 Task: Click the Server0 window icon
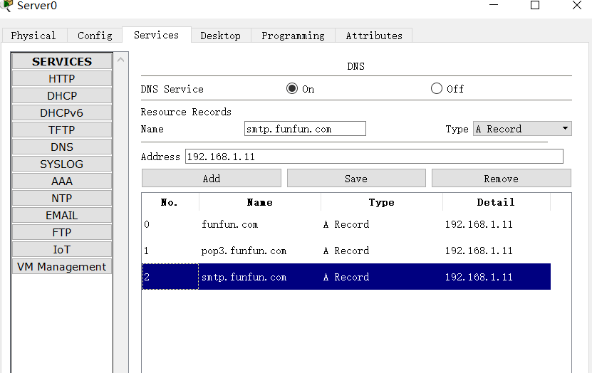click(x=6, y=6)
